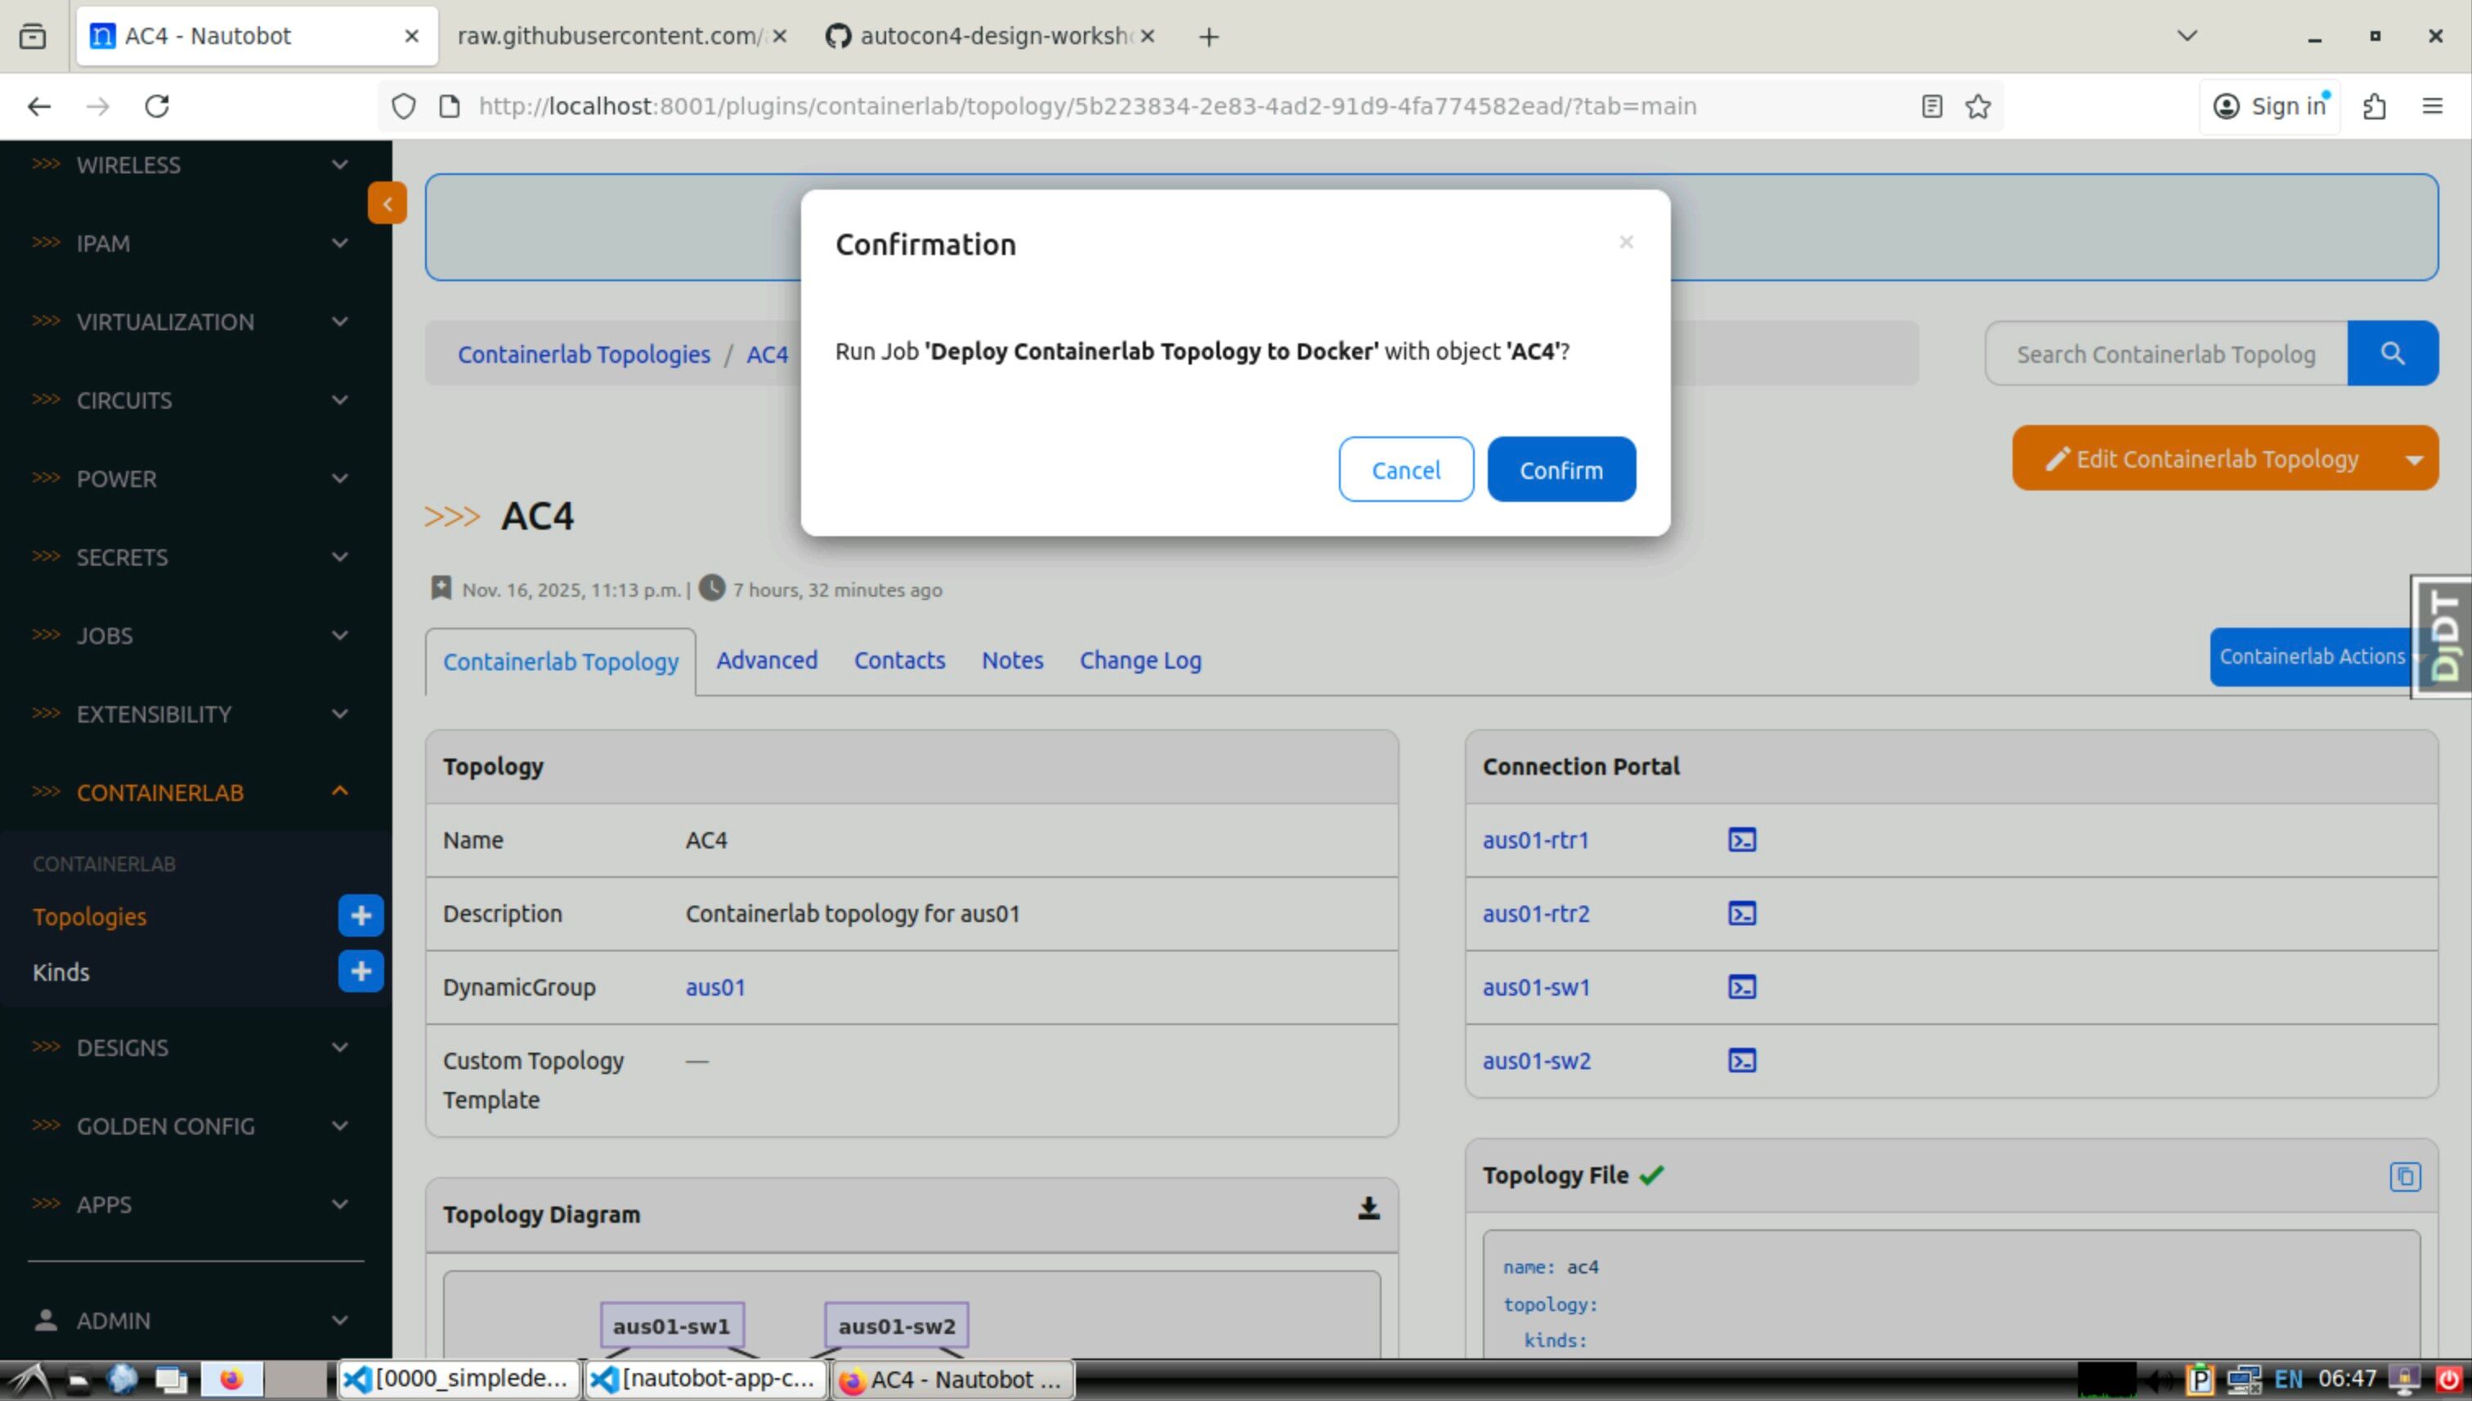2472x1401 pixels.
Task: Cancel the job confirmation dialog
Action: [x=1405, y=469]
